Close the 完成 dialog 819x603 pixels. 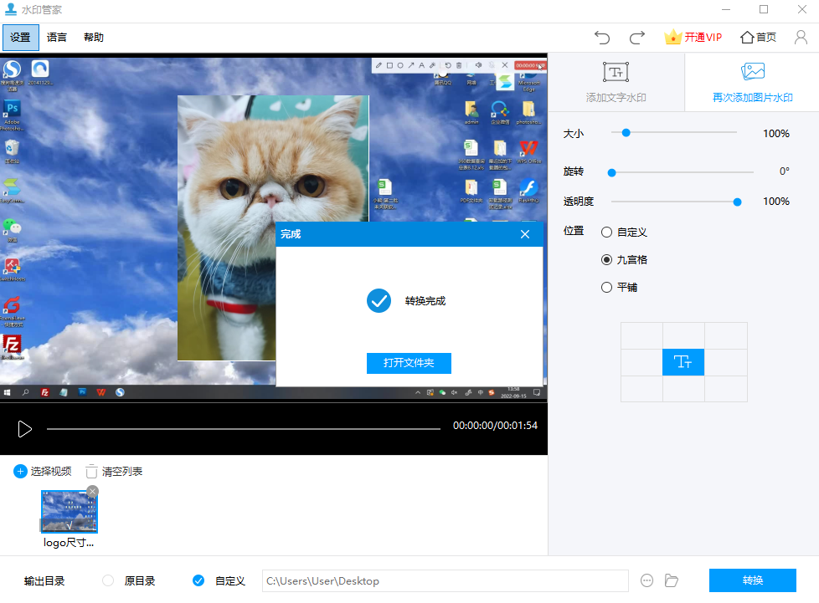tap(525, 234)
